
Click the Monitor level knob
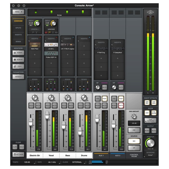tap(150, 143)
